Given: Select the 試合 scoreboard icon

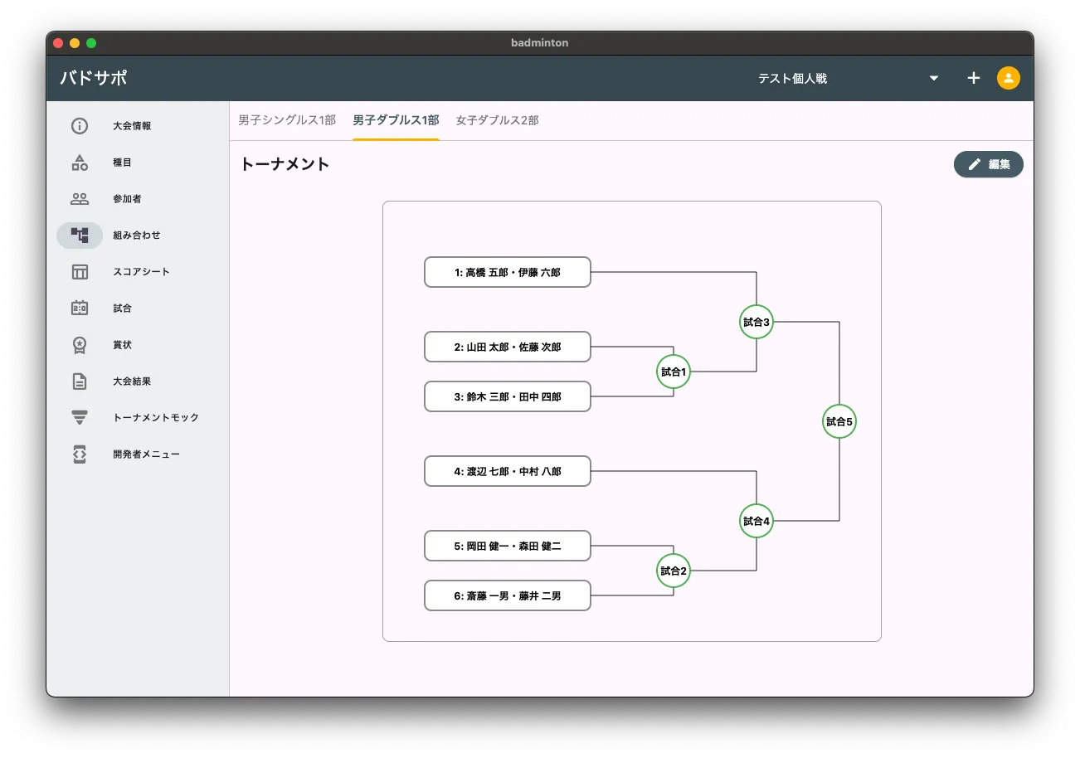Looking at the screenshot, I should [x=80, y=309].
